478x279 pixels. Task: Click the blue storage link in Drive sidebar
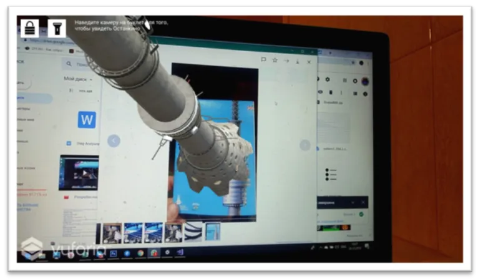[x=28, y=207]
